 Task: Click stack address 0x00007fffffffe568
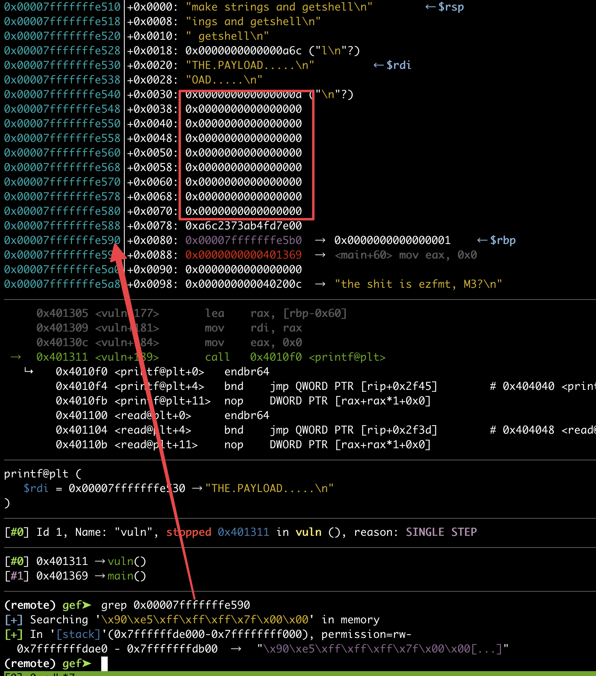(62, 167)
